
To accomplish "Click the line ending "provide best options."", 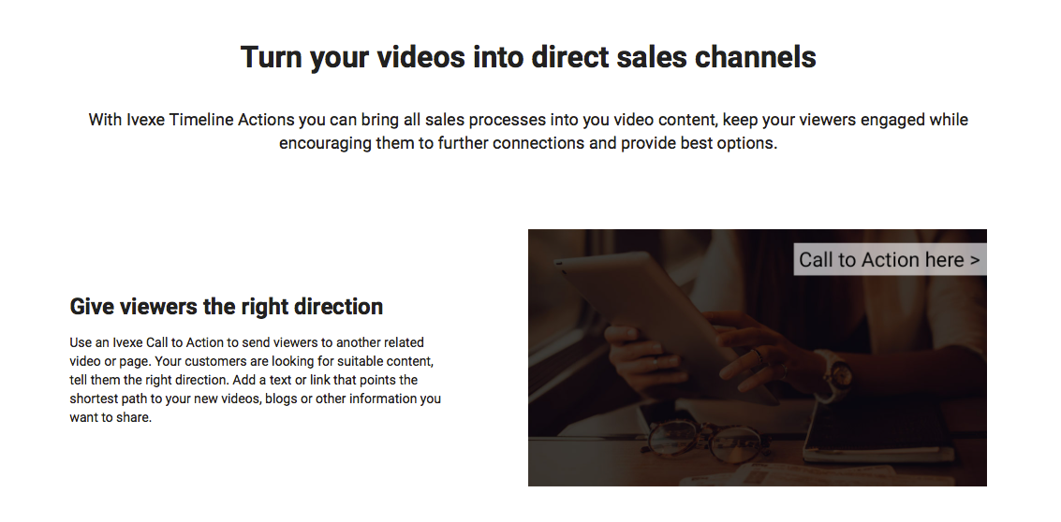I will 528,143.
